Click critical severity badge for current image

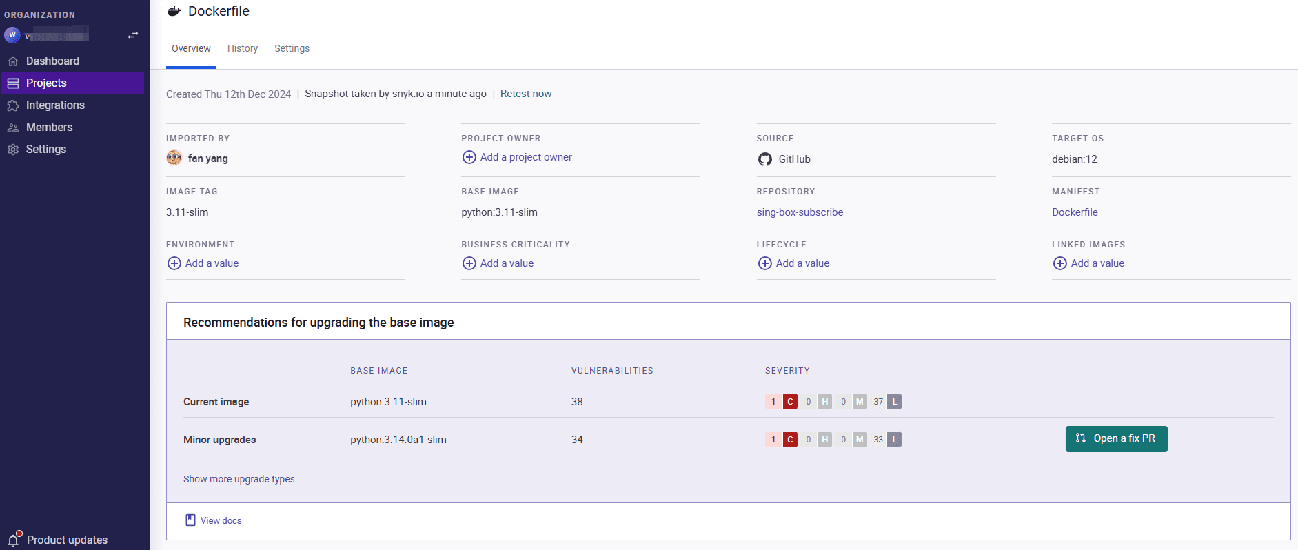coord(790,402)
